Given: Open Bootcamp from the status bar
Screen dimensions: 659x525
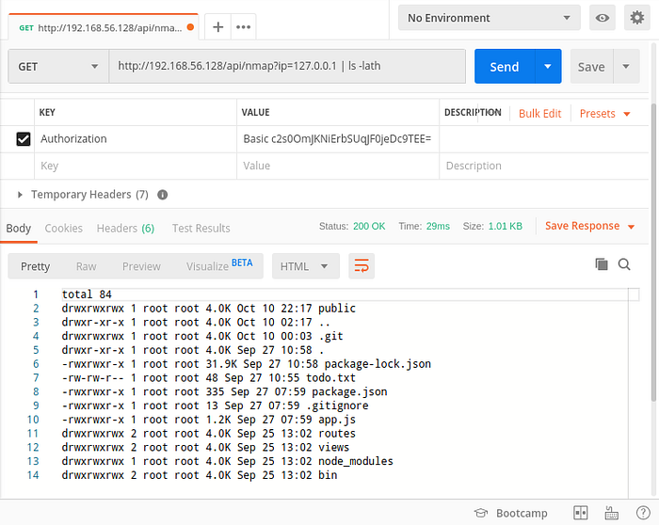Looking at the screenshot, I should (x=513, y=513).
